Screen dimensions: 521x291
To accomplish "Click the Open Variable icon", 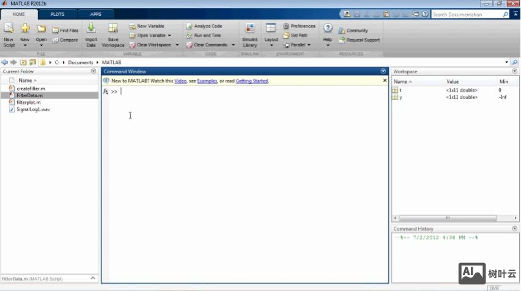I will pyautogui.click(x=133, y=35).
